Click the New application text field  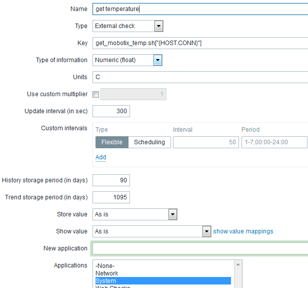[x=200, y=248]
